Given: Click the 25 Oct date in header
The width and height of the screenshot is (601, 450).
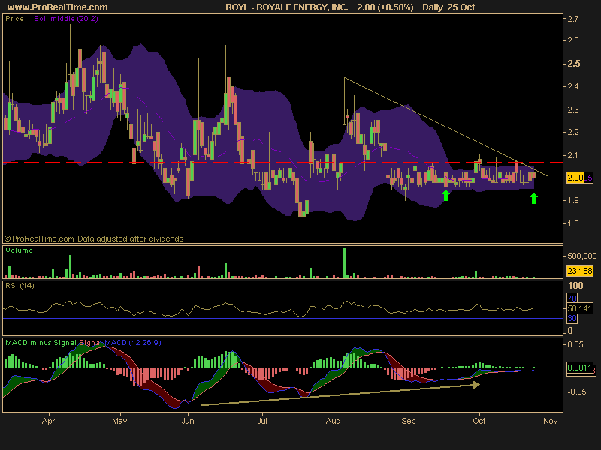Looking at the screenshot, I should pyautogui.click(x=461, y=7).
